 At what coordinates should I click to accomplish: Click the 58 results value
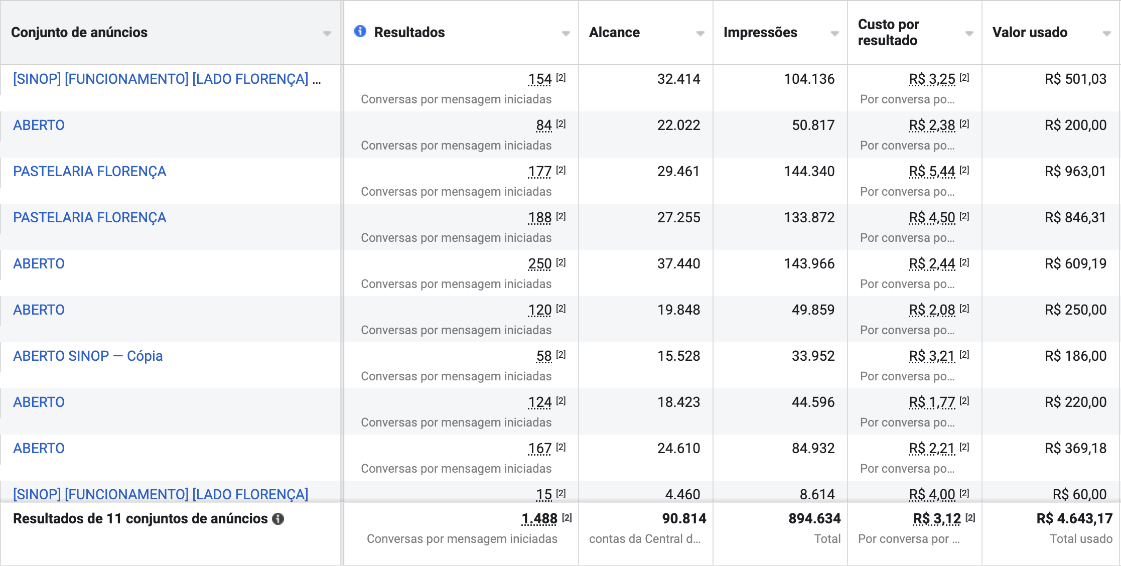[x=544, y=356]
